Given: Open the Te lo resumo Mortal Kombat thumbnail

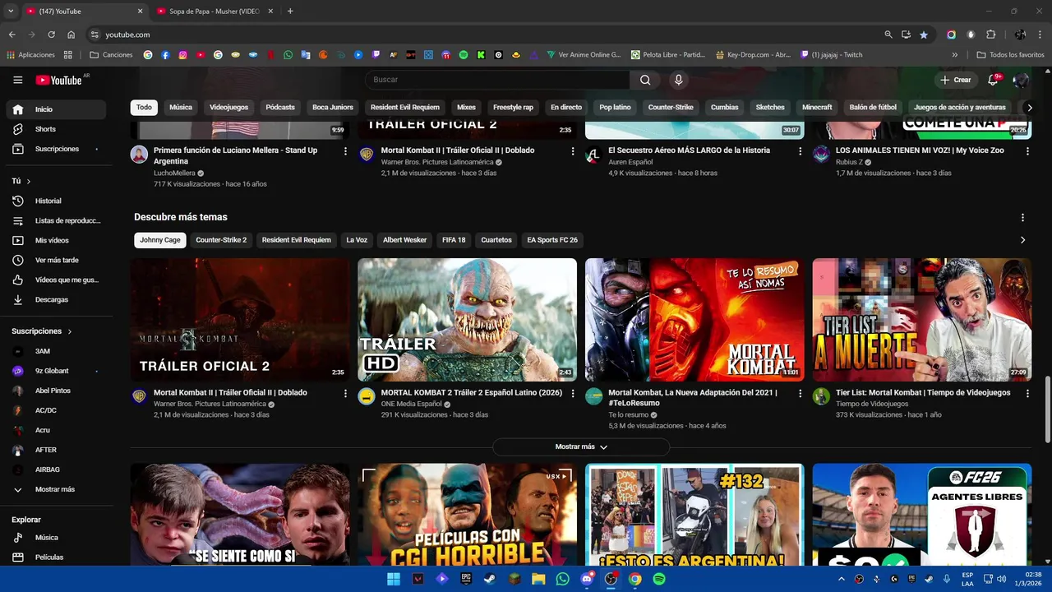Looking at the screenshot, I should [694, 320].
